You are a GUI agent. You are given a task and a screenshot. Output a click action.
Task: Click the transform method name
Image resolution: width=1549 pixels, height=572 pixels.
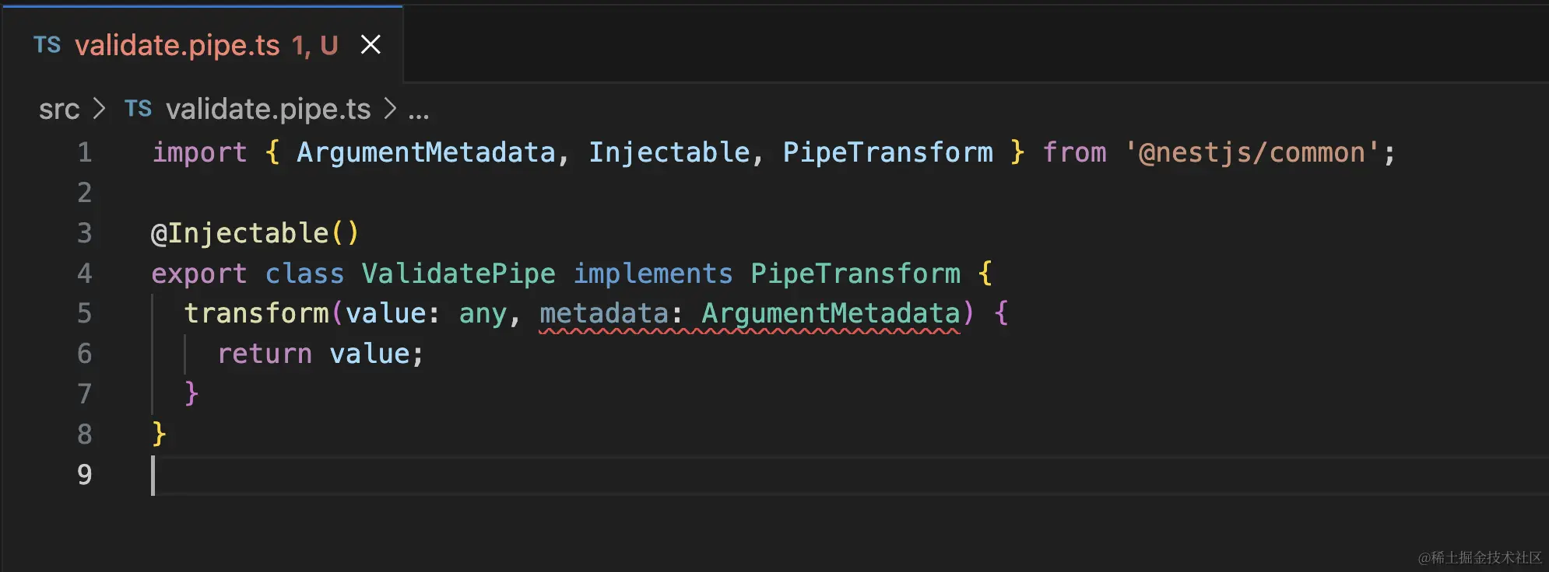(257, 313)
